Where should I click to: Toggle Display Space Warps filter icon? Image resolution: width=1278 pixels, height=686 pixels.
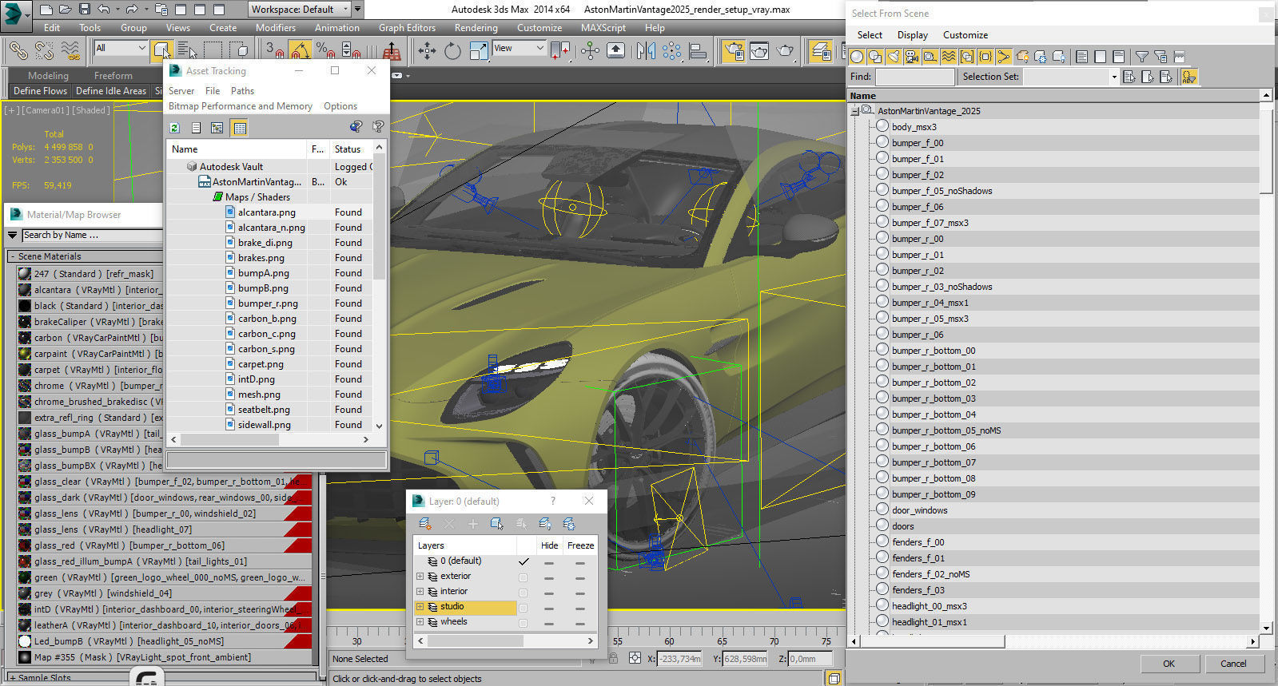click(x=949, y=57)
